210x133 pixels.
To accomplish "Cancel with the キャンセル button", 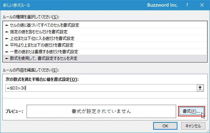I will point(193,126).
